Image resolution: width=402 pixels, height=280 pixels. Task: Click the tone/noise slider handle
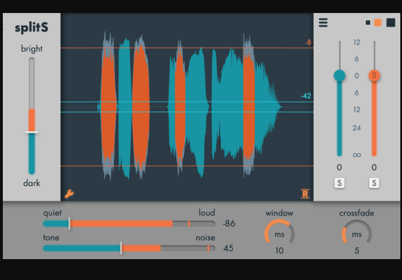coord(121,248)
